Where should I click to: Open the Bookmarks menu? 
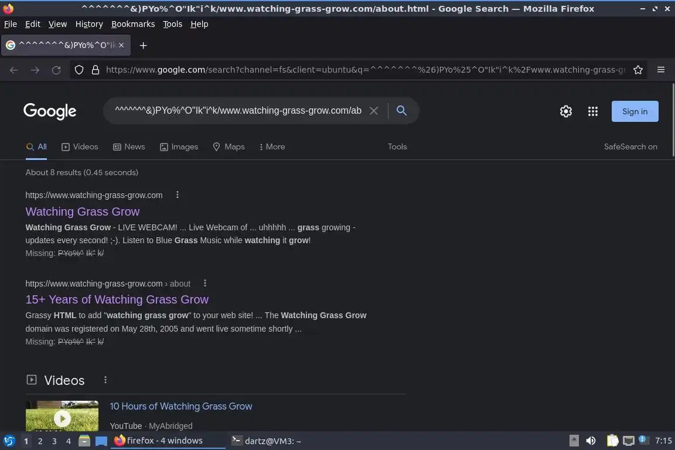[133, 24]
